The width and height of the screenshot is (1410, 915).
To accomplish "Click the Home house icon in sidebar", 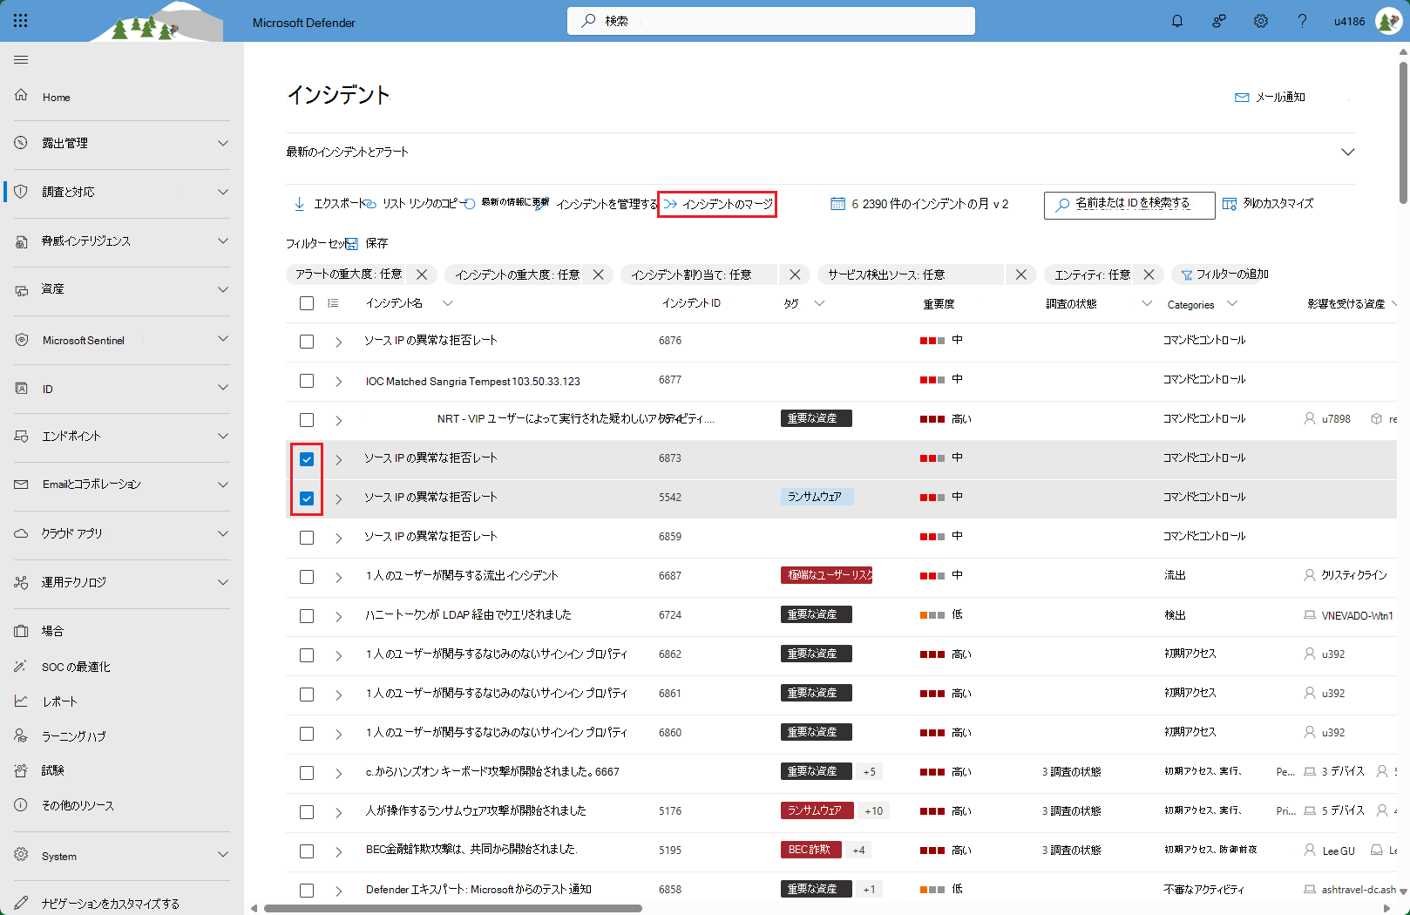I will pos(21,95).
